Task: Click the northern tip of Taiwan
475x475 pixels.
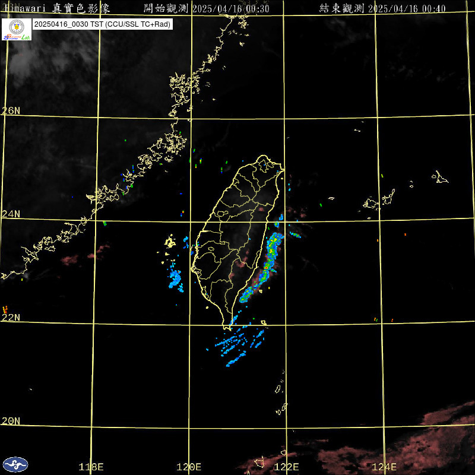Action: click(265, 158)
